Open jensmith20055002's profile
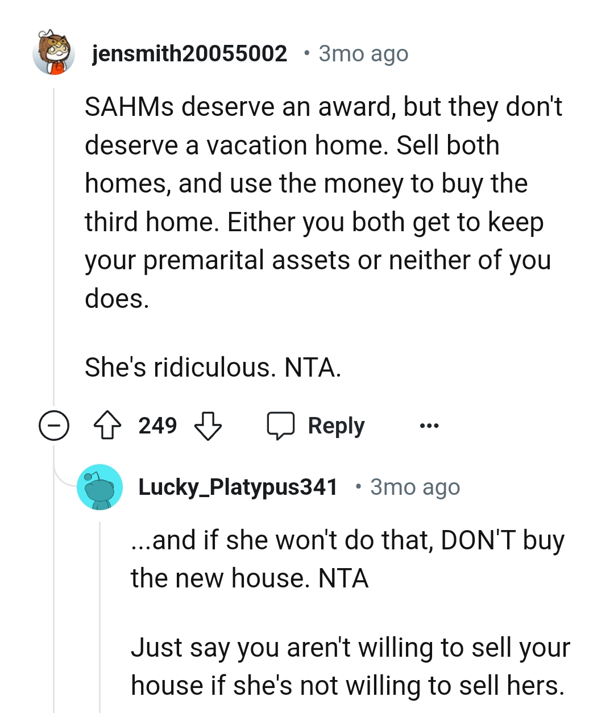Image resolution: width=614 pixels, height=713 pixels. tap(189, 53)
